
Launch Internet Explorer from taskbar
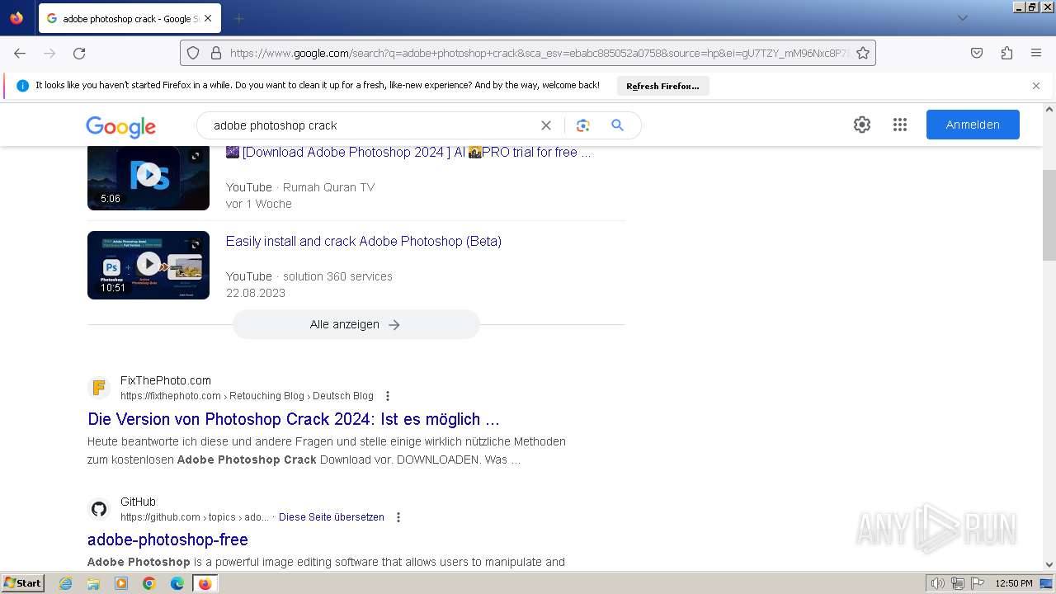point(66,583)
